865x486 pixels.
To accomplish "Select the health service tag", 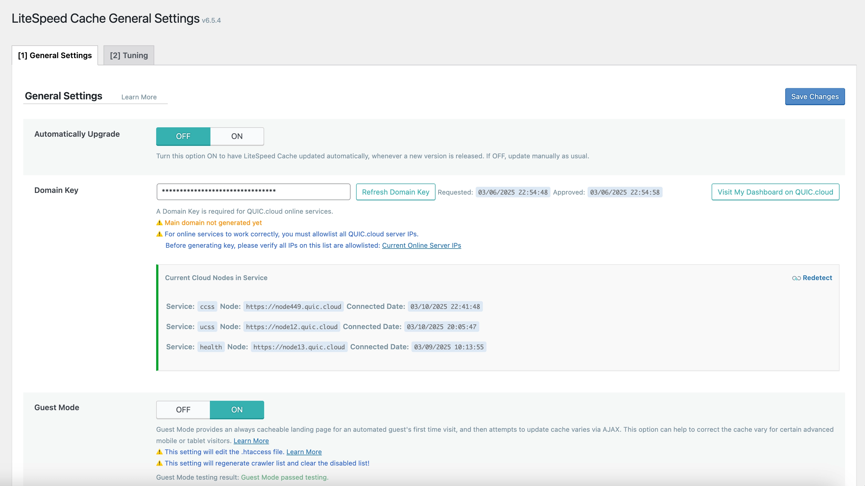I will pyautogui.click(x=211, y=347).
